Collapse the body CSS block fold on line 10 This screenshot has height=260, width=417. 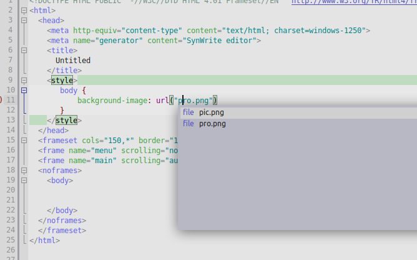[24, 91]
